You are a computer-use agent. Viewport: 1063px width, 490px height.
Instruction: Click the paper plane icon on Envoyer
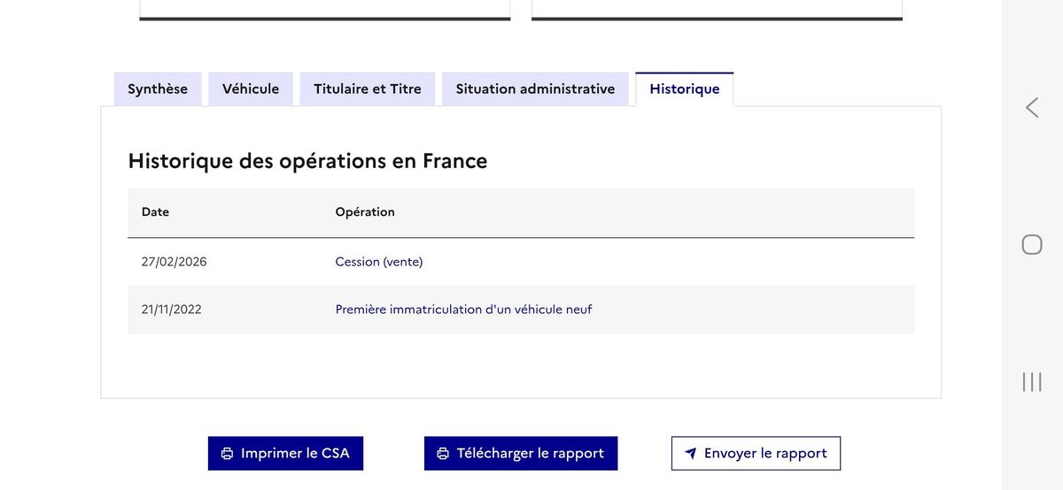[690, 454]
